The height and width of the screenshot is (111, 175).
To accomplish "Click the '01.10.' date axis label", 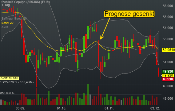I will pos(62,108).
